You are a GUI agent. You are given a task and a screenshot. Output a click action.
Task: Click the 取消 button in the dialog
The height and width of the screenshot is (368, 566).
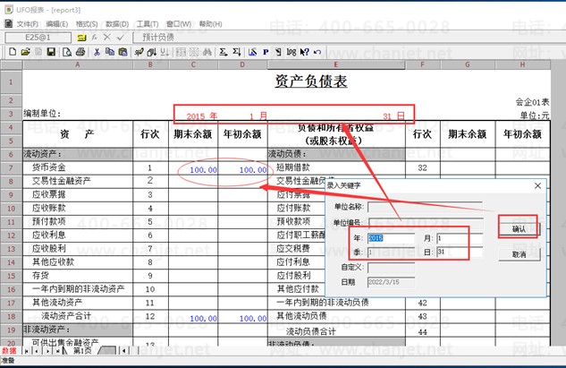520,254
